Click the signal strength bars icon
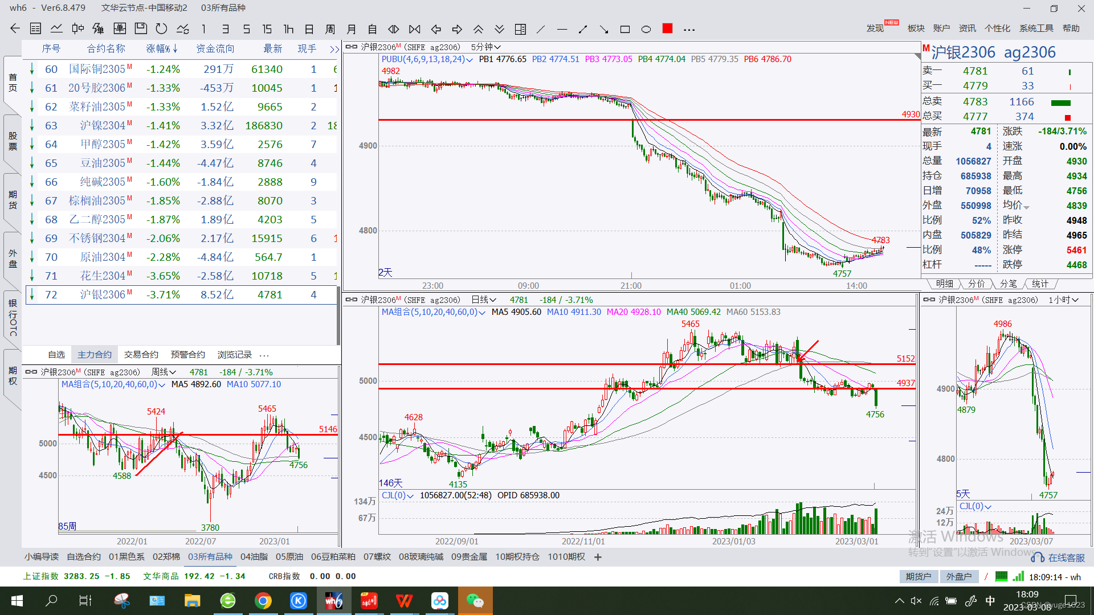The image size is (1094, 615). (x=1018, y=576)
